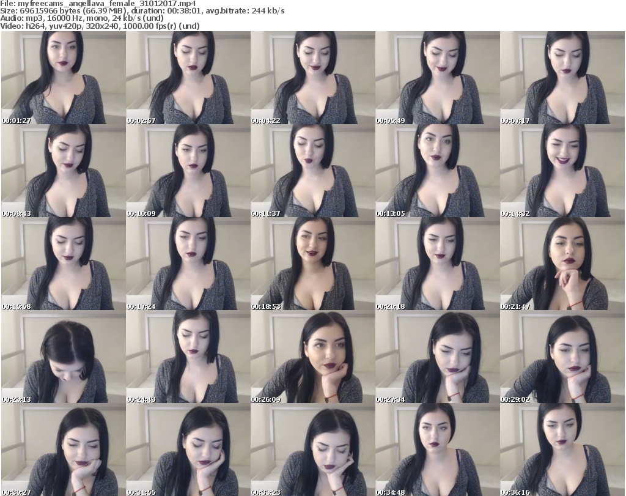Select the Audio mp3 info line
626x496 pixels.
click(x=82, y=18)
